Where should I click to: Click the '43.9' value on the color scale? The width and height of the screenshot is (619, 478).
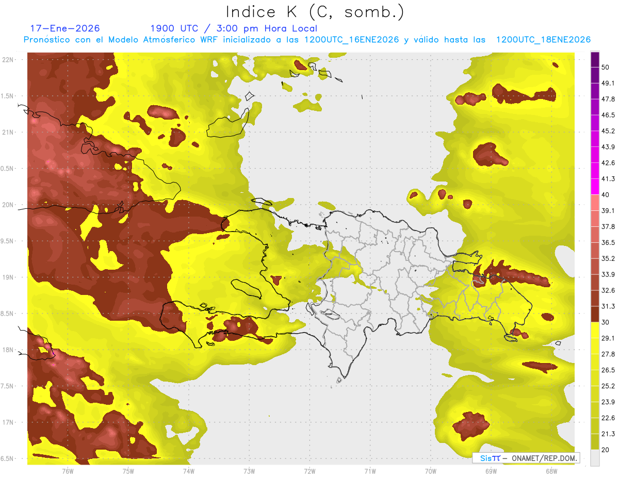click(x=608, y=147)
